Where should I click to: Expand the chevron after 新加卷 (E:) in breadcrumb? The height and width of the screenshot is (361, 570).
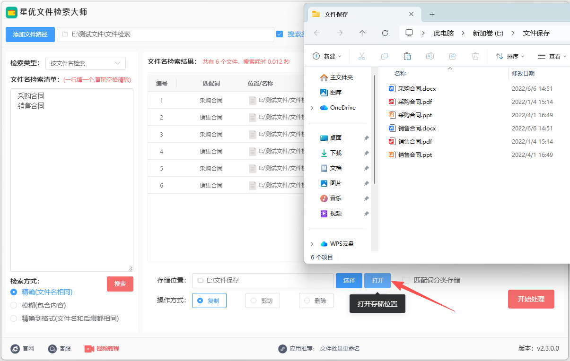(x=513, y=33)
